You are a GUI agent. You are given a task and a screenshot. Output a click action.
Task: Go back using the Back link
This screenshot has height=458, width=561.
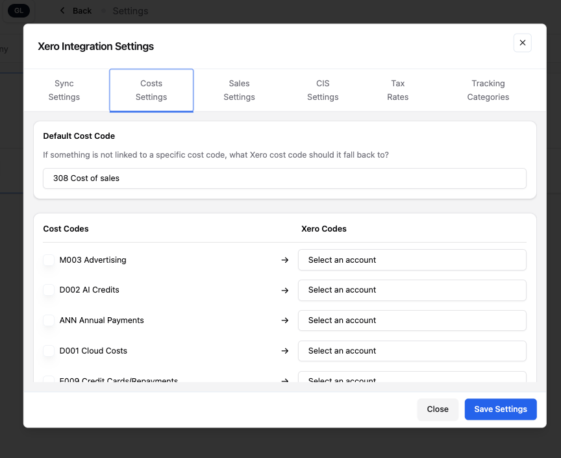(x=82, y=11)
